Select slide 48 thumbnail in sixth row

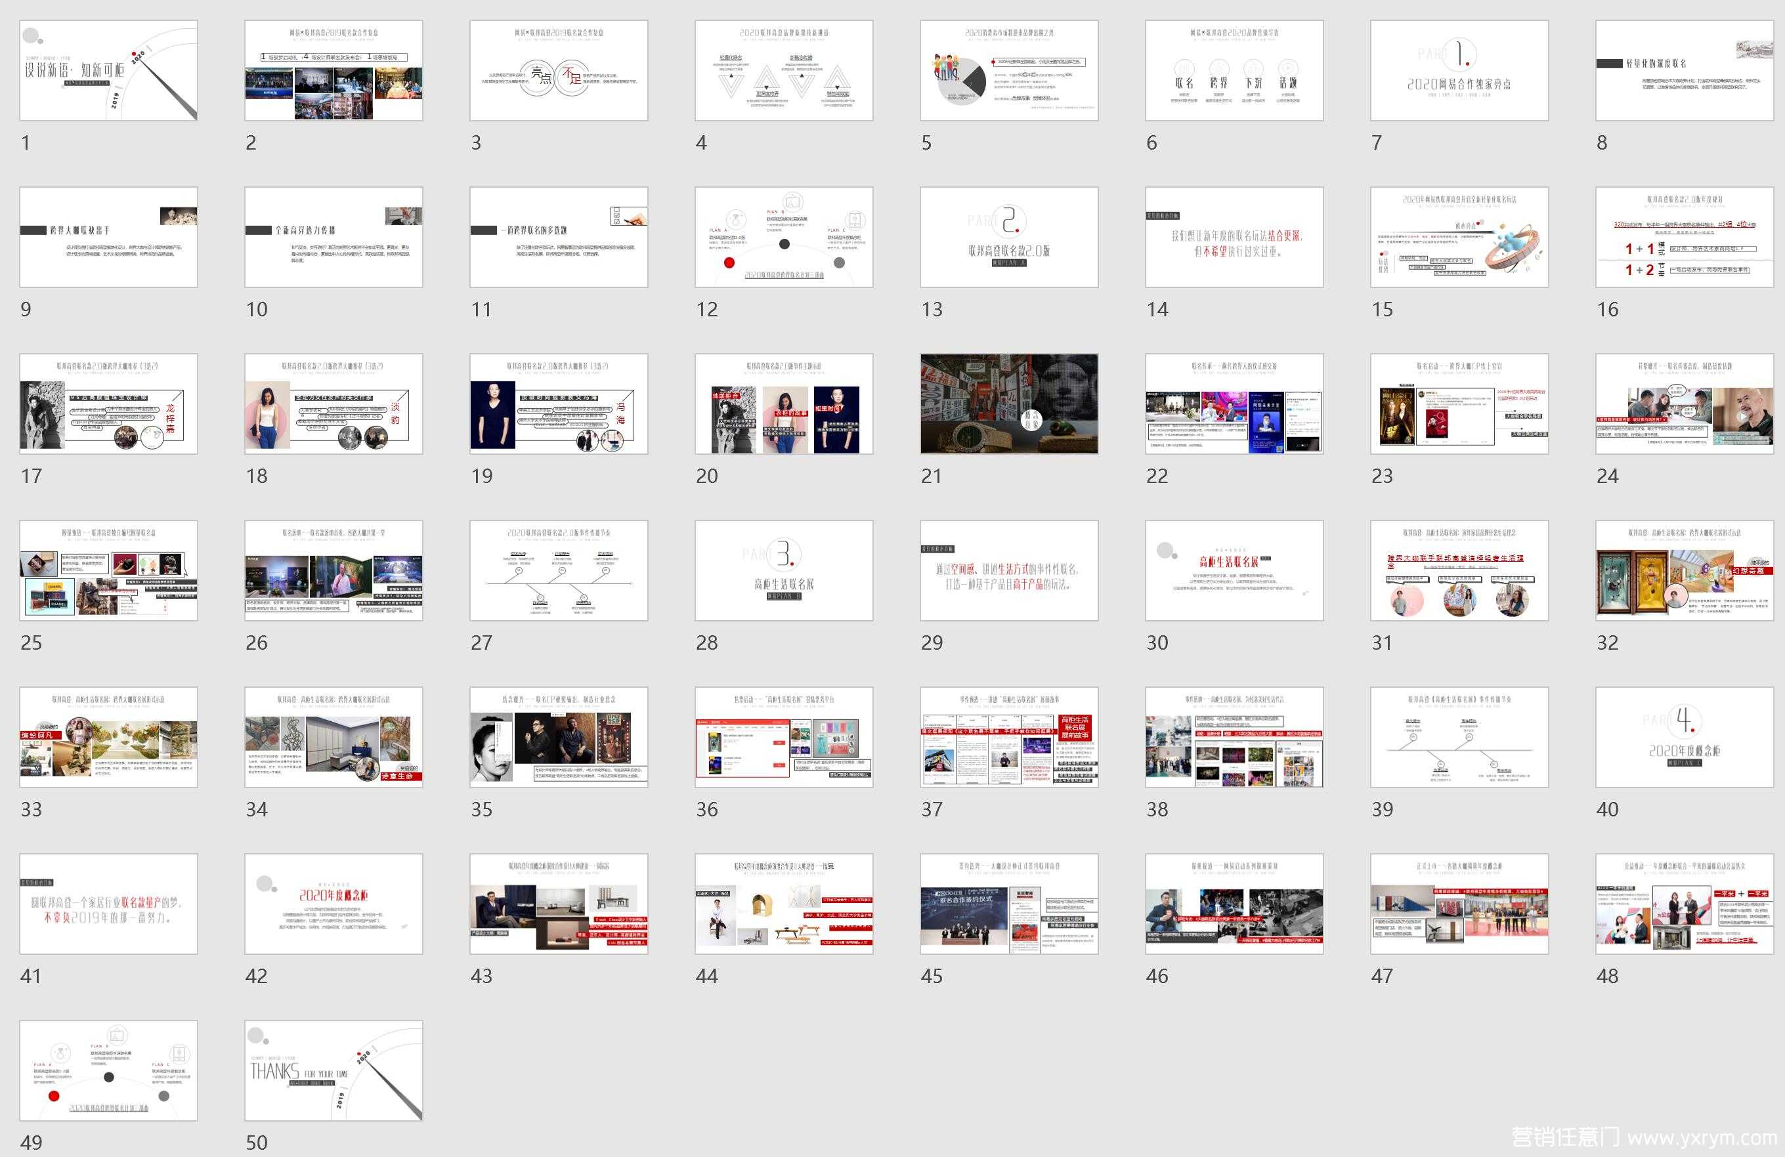point(1684,903)
